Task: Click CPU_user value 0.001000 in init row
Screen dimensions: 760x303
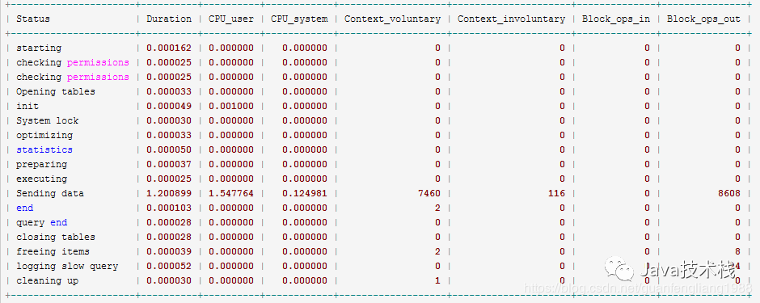Action: 231,106
